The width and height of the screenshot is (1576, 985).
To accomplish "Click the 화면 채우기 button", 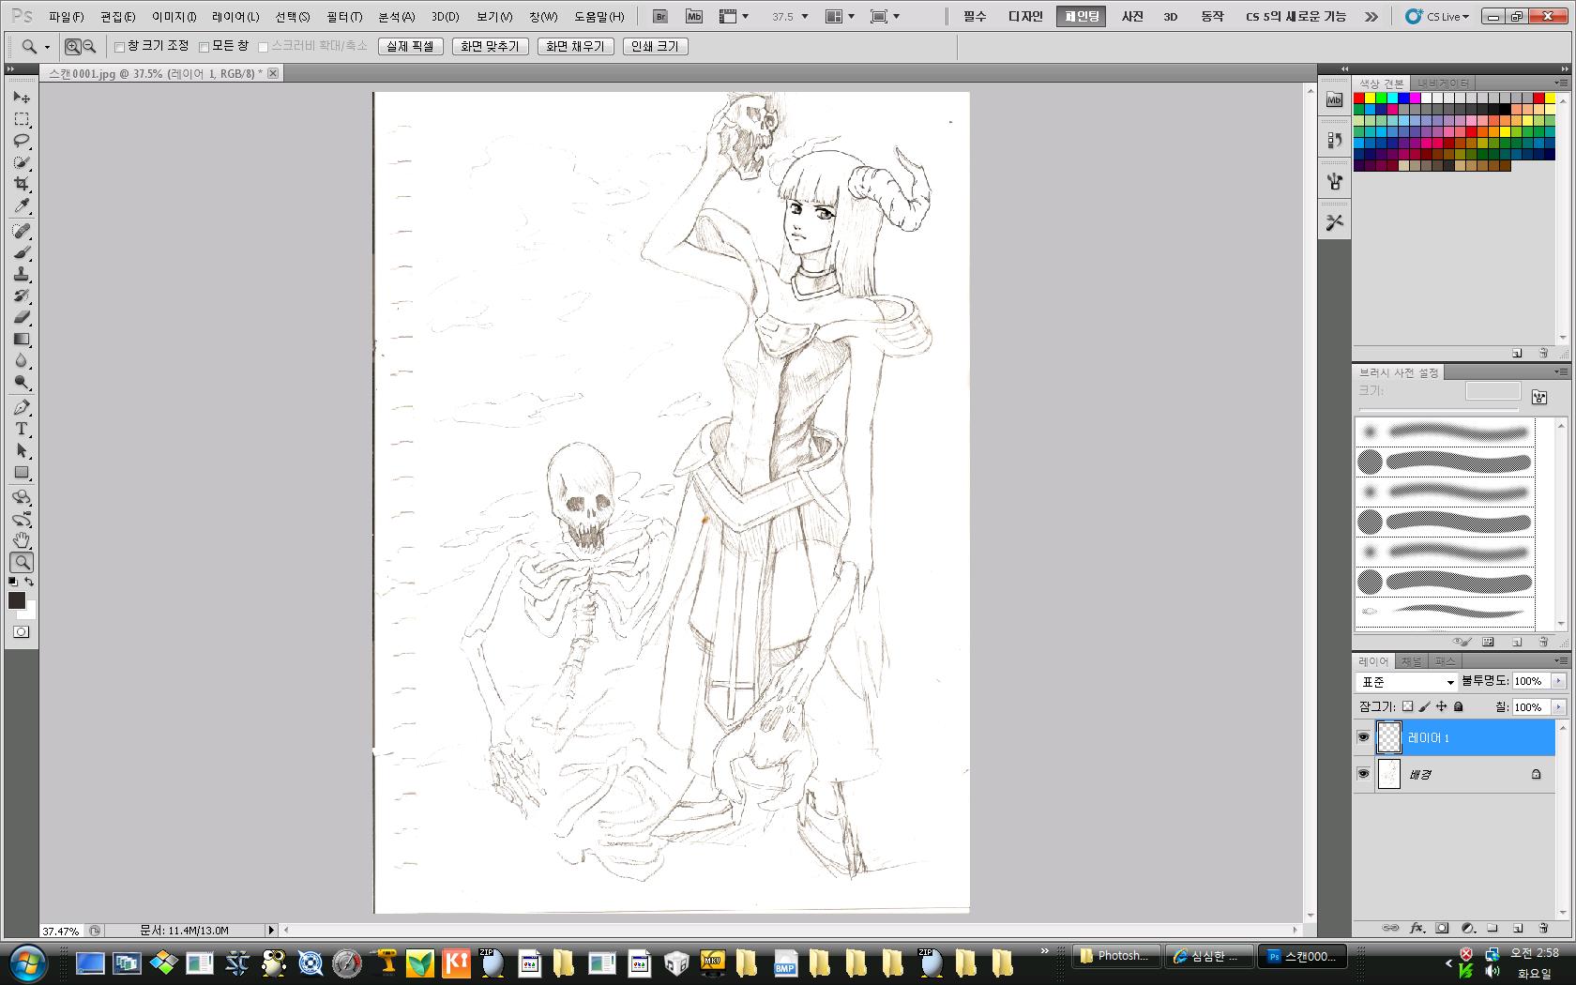I will (575, 46).
